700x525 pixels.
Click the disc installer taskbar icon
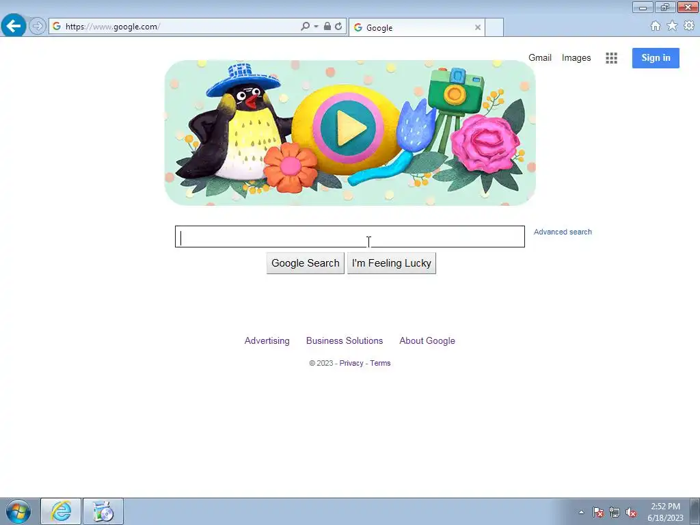103,511
